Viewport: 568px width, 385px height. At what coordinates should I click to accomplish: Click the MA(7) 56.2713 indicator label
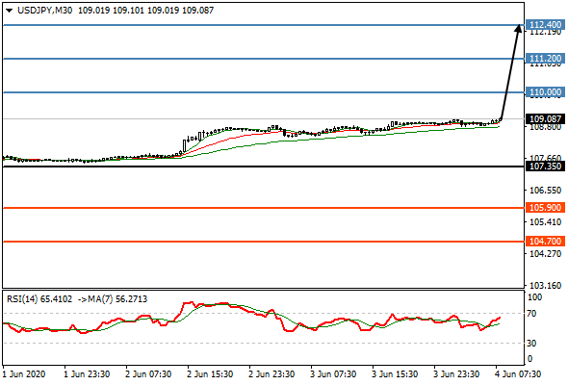tap(113, 299)
